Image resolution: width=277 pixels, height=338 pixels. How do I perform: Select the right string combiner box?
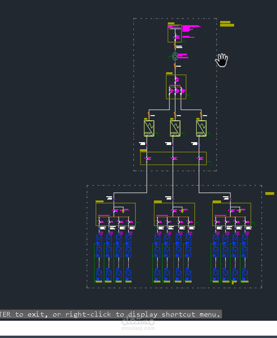231,214
